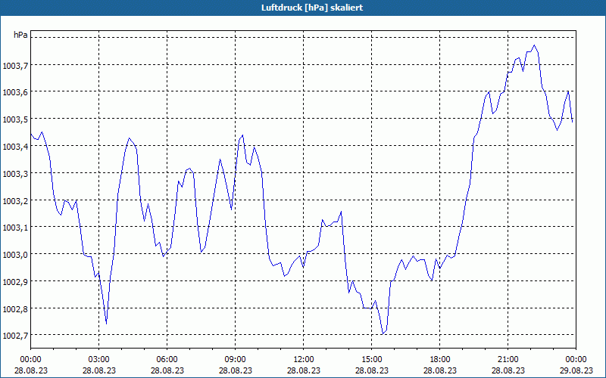Click the 12:00 x-axis label

[304, 360]
